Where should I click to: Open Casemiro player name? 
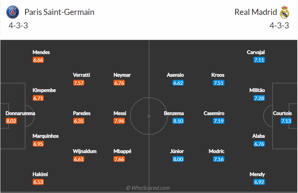click(x=214, y=113)
